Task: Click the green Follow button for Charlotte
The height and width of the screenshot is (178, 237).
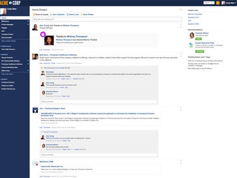Action: pyautogui.click(x=199, y=39)
